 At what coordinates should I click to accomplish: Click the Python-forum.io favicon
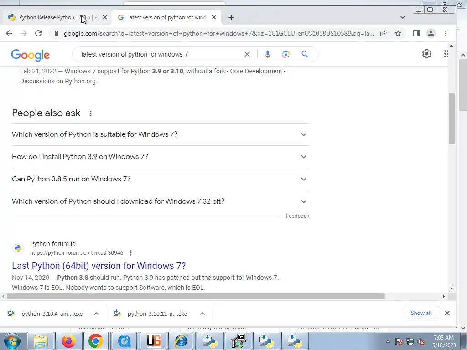pos(18,248)
